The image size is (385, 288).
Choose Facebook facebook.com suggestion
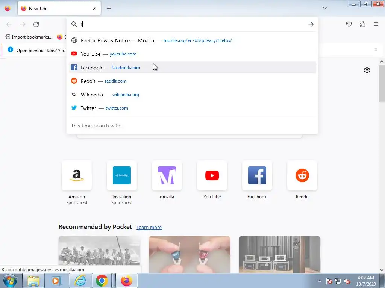192,67
